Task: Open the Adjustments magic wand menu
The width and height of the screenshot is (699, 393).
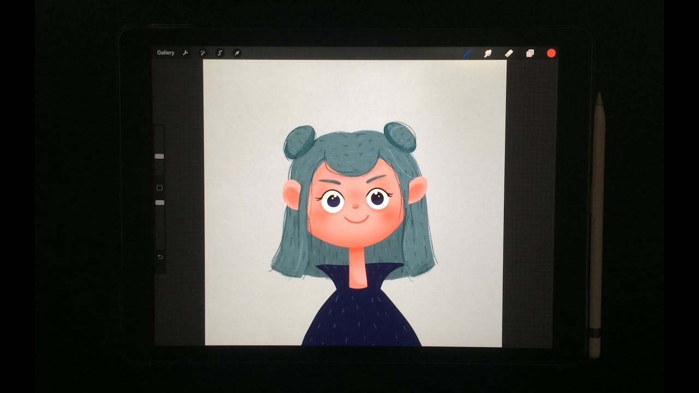Action: 202,53
